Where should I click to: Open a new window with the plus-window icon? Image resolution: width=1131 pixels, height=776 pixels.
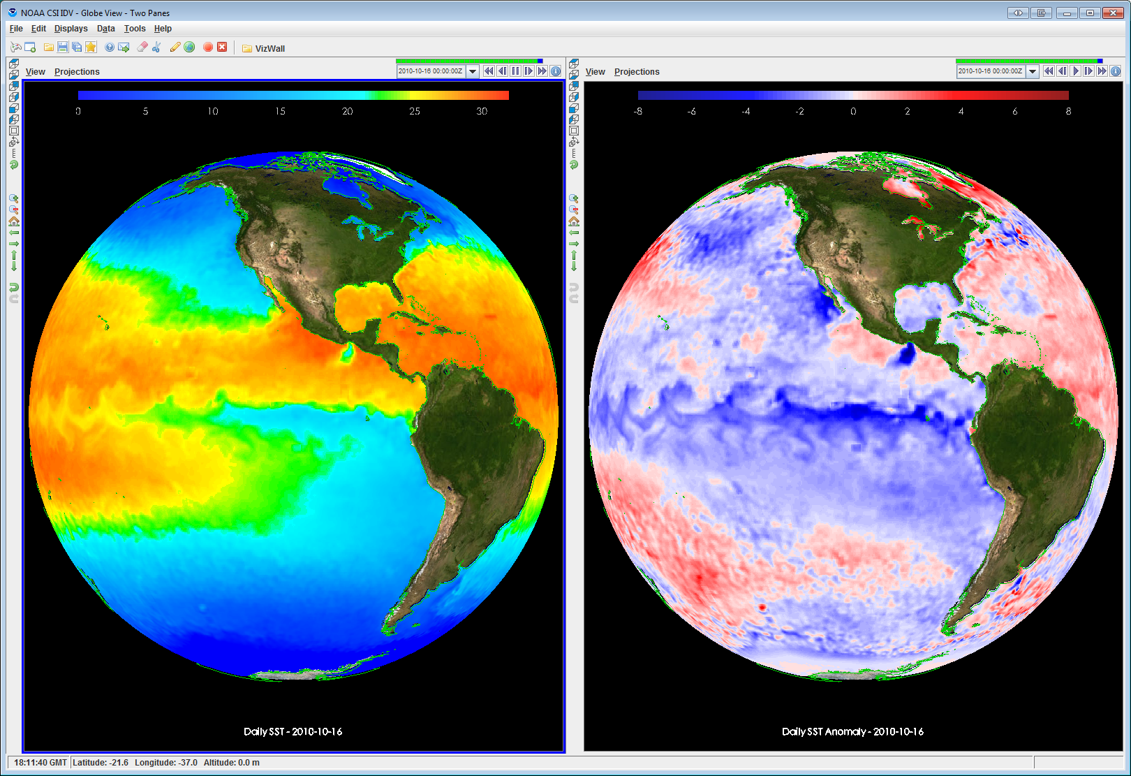coord(30,47)
